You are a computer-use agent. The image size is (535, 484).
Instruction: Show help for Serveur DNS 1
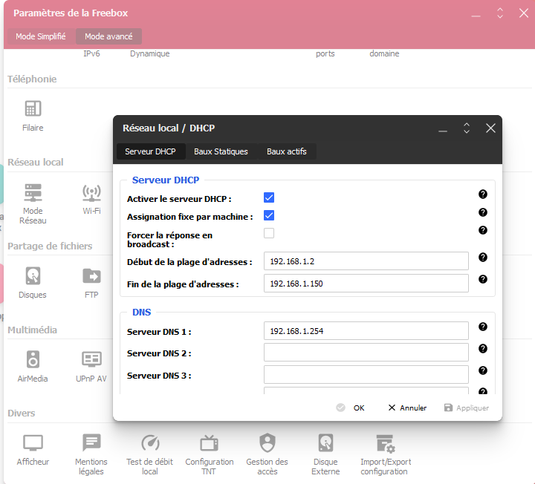(482, 327)
